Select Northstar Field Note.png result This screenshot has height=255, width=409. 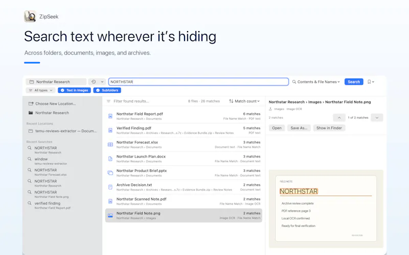(184, 215)
